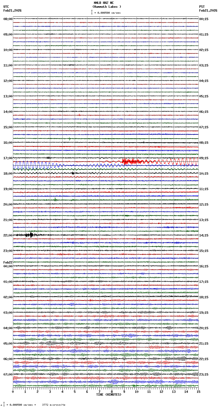The height and width of the screenshot is (408, 219).
Task: Click the UTC timezone label
Action: click(x=6, y=7)
